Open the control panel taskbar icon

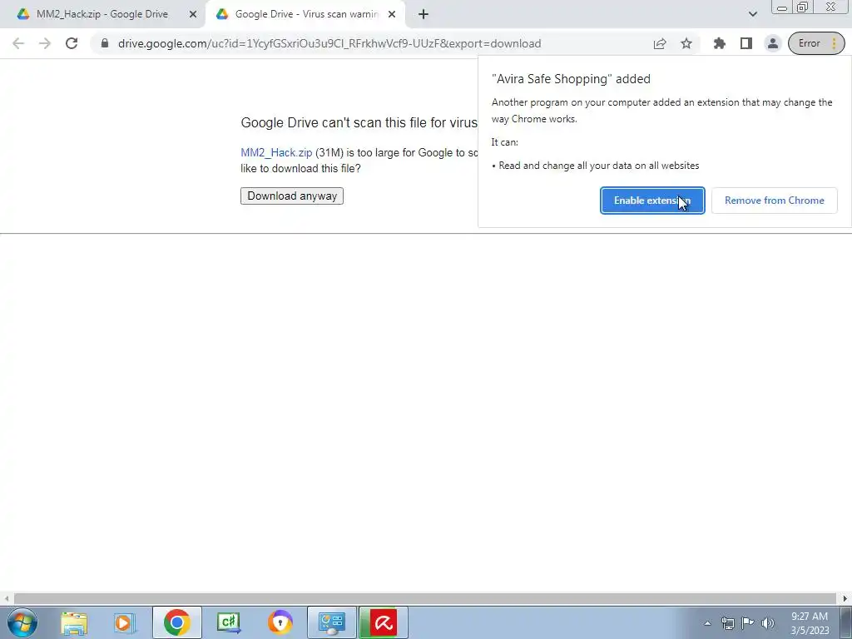pos(331,622)
